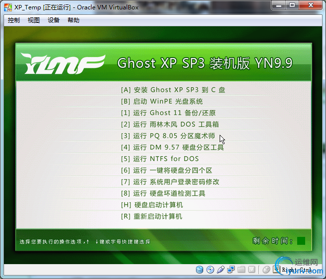This screenshot has width=326, height=279.
Task: Maximize the VirtualBox window
Action: pyautogui.click(x=292, y=5)
